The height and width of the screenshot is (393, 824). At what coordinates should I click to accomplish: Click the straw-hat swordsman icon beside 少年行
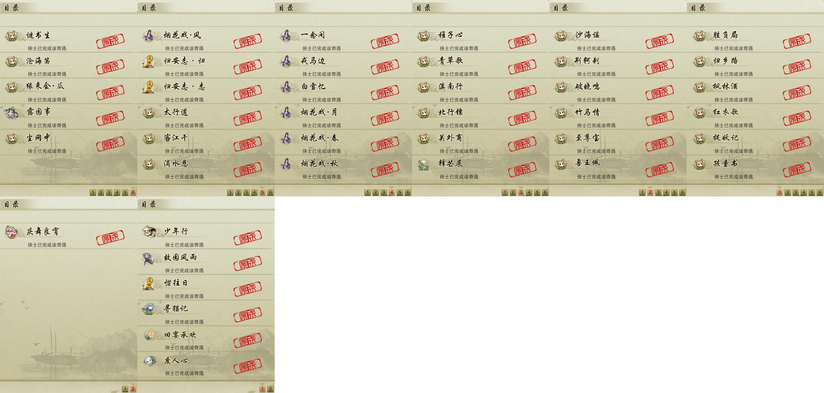pyautogui.click(x=149, y=231)
